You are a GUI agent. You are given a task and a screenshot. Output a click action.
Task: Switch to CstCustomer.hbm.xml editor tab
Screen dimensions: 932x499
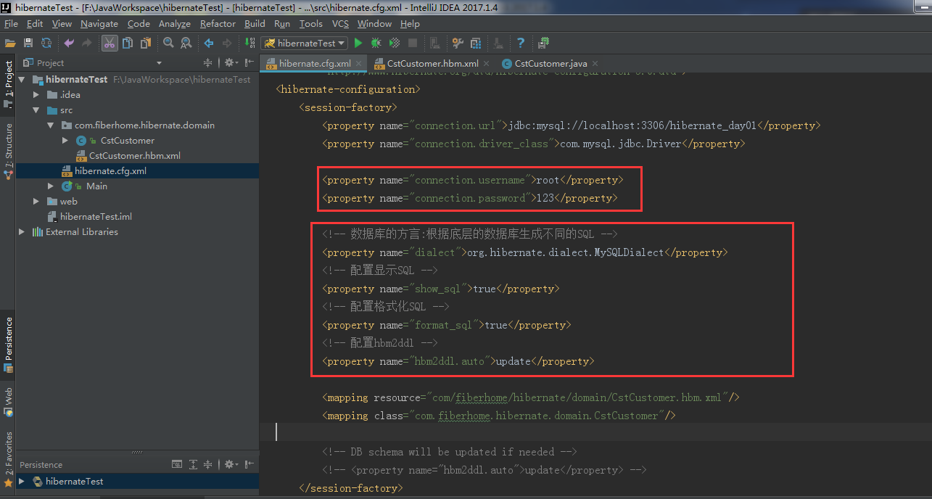pos(432,64)
